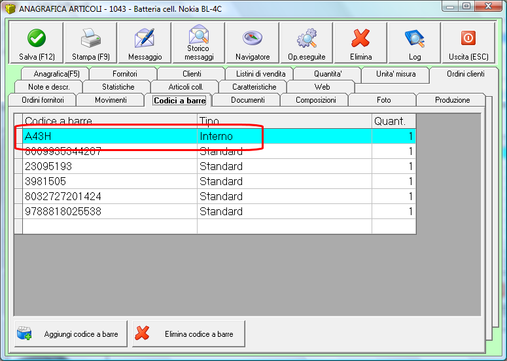The height and width of the screenshot is (361, 507).
Task: Open the Produzione tab
Action: coord(452,100)
